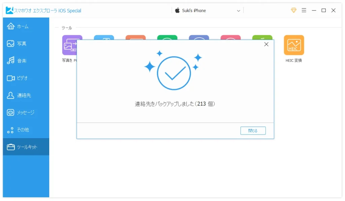Viewport: 345px width, 201px height.
Task: Dismiss the backup dialog with X
Action: tap(266, 44)
